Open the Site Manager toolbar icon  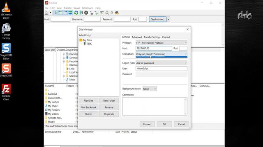tap(46, 13)
